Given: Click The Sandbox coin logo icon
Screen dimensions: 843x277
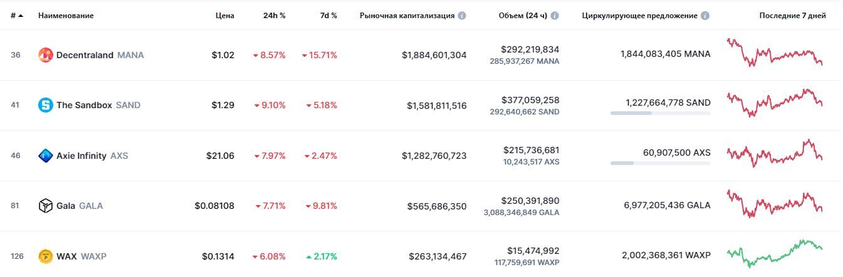Looking at the screenshot, I should [x=46, y=105].
